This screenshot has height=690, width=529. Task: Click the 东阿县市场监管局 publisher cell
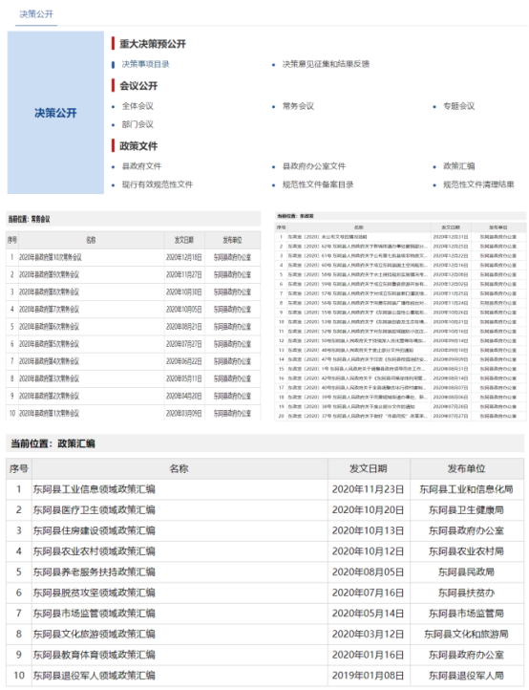tap(466, 614)
